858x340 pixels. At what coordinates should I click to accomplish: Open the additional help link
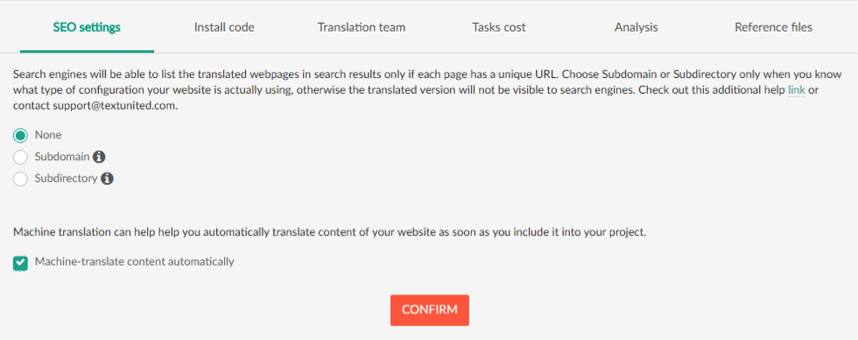(x=796, y=89)
